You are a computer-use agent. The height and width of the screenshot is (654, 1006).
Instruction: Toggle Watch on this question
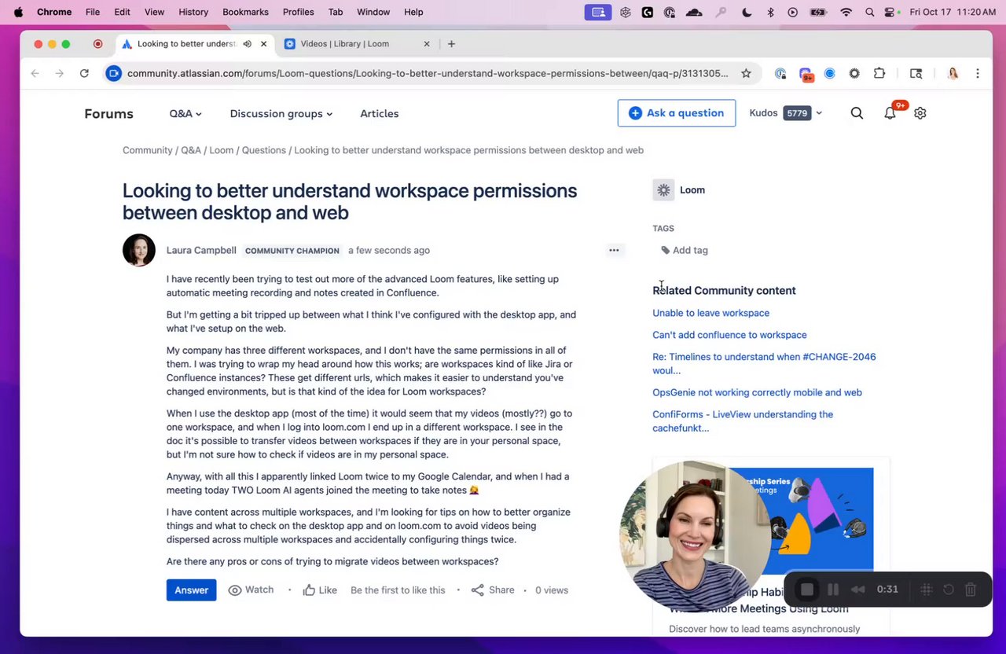(x=251, y=590)
